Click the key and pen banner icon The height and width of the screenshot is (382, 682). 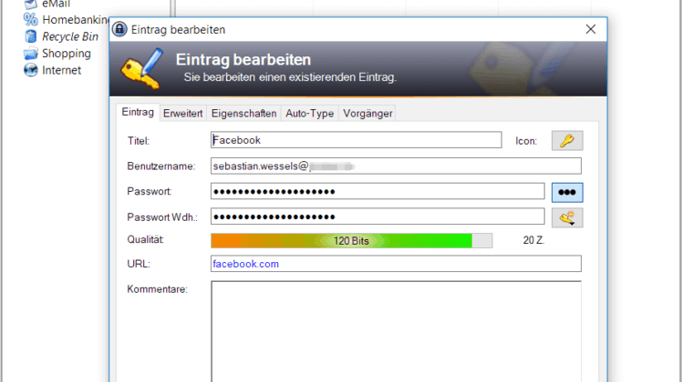(x=143, y=68)
